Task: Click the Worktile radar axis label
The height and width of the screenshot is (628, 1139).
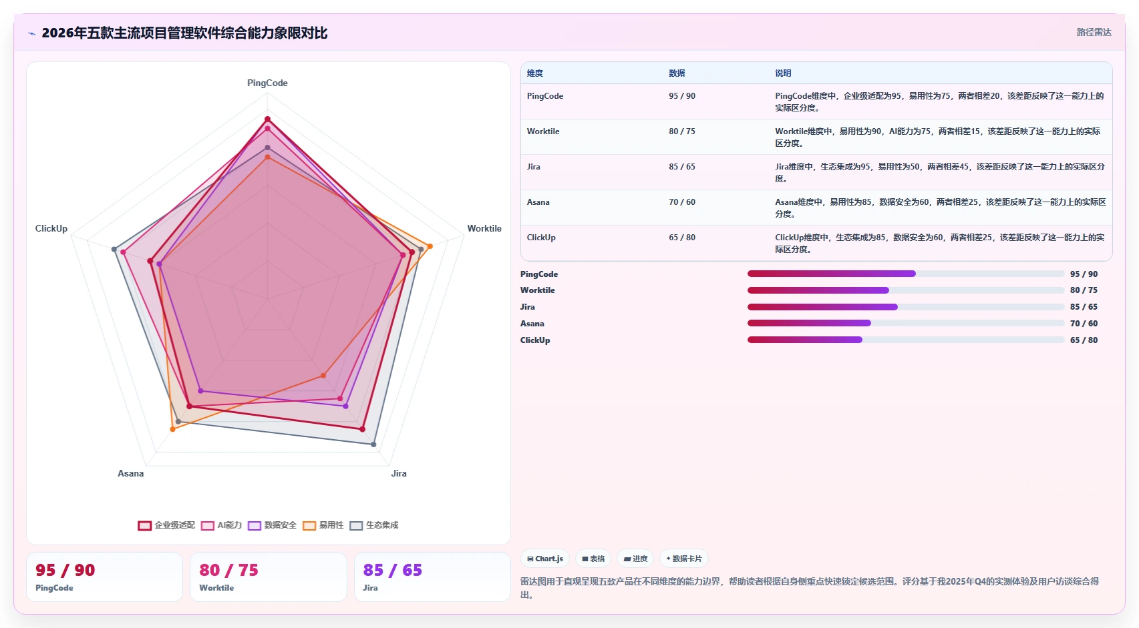Action: coord(484,228)
